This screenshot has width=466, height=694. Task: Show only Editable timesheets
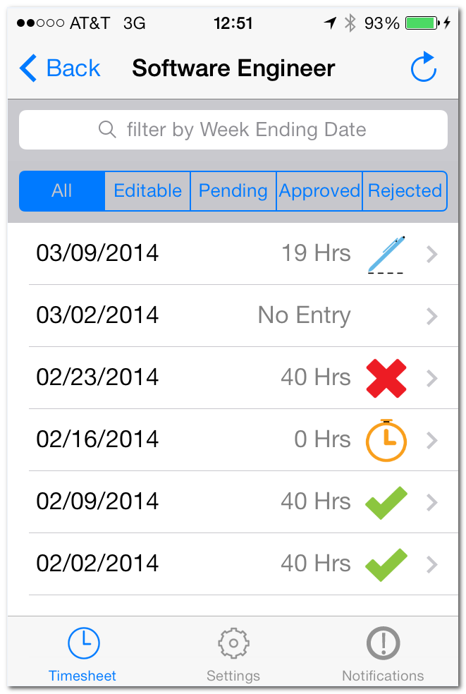(147, 190)
